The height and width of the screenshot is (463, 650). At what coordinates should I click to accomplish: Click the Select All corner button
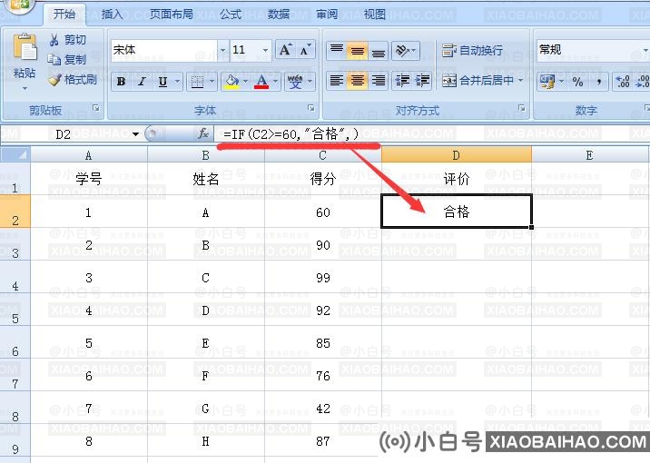click(x=15, y=154)
